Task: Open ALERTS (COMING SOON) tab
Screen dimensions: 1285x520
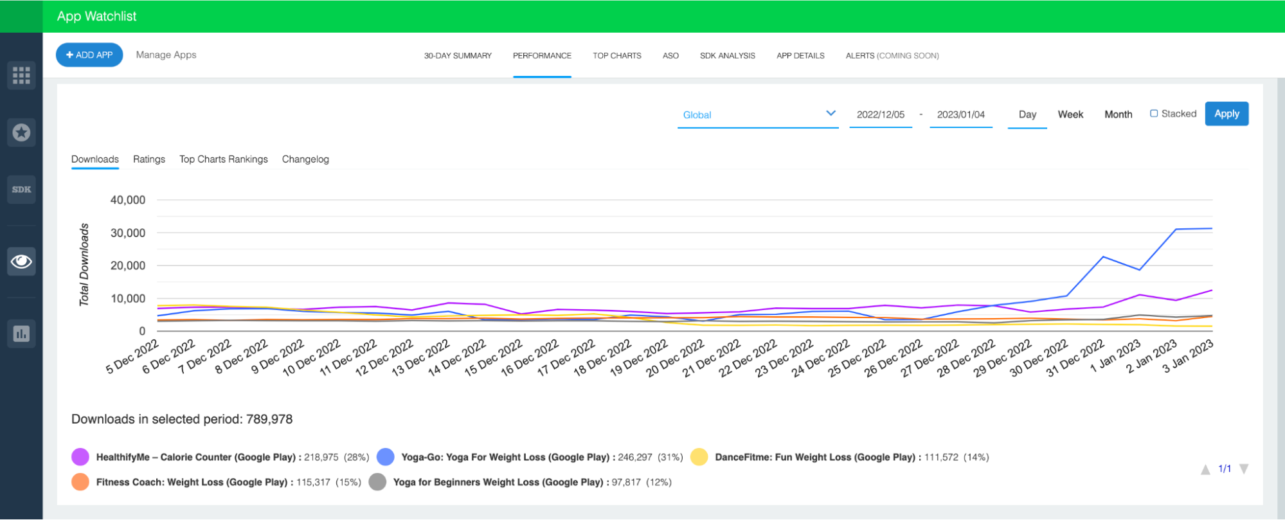Action: (x=892, y=56)
